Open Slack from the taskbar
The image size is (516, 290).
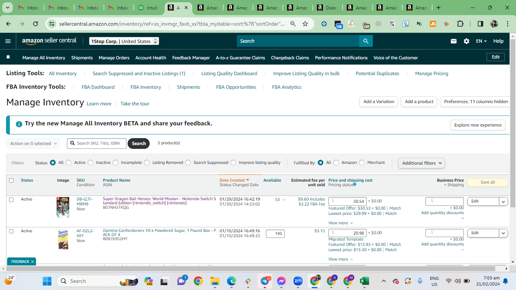[248, 281]
